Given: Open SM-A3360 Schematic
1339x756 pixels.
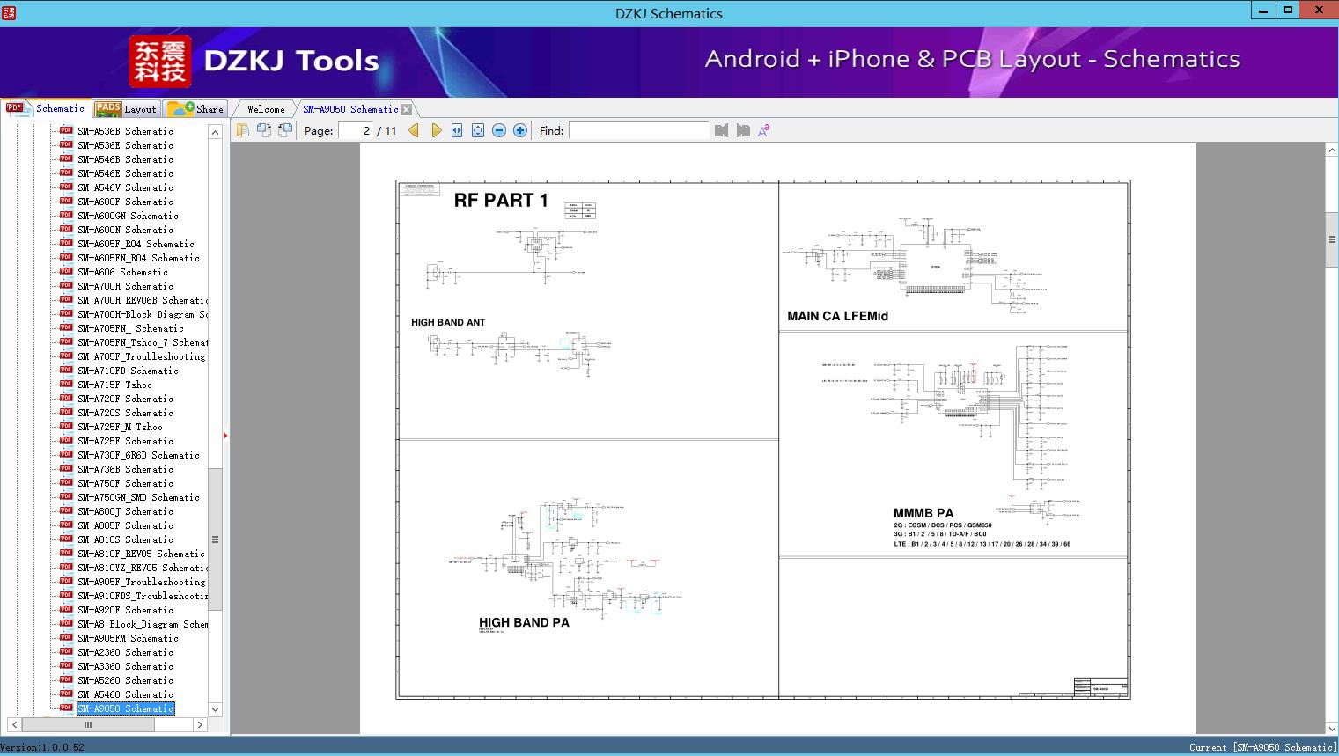Looking at the screenshot, I should [x=125, y=666].
